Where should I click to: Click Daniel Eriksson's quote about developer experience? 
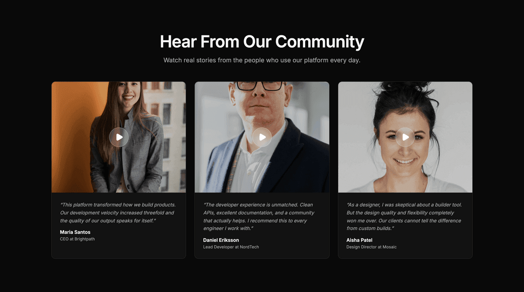(x=259, y=216)
